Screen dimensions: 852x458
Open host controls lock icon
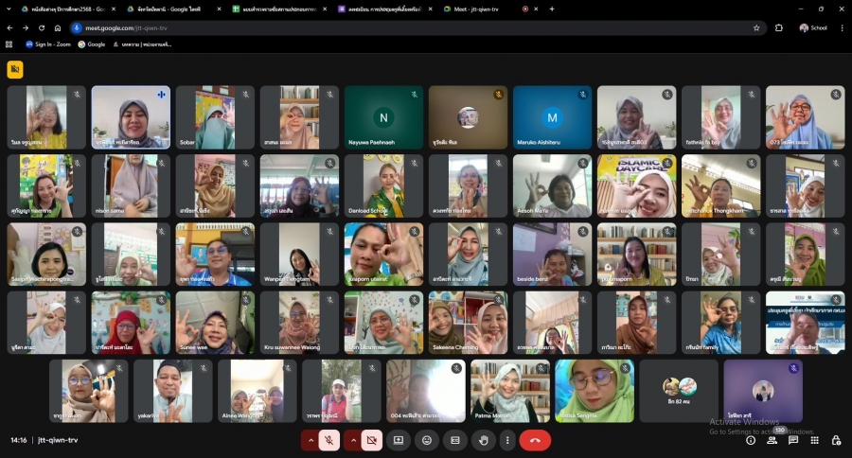836,440
